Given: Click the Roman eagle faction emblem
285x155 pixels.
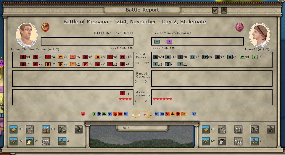Looking at the screenshot, I should point(45,27).
